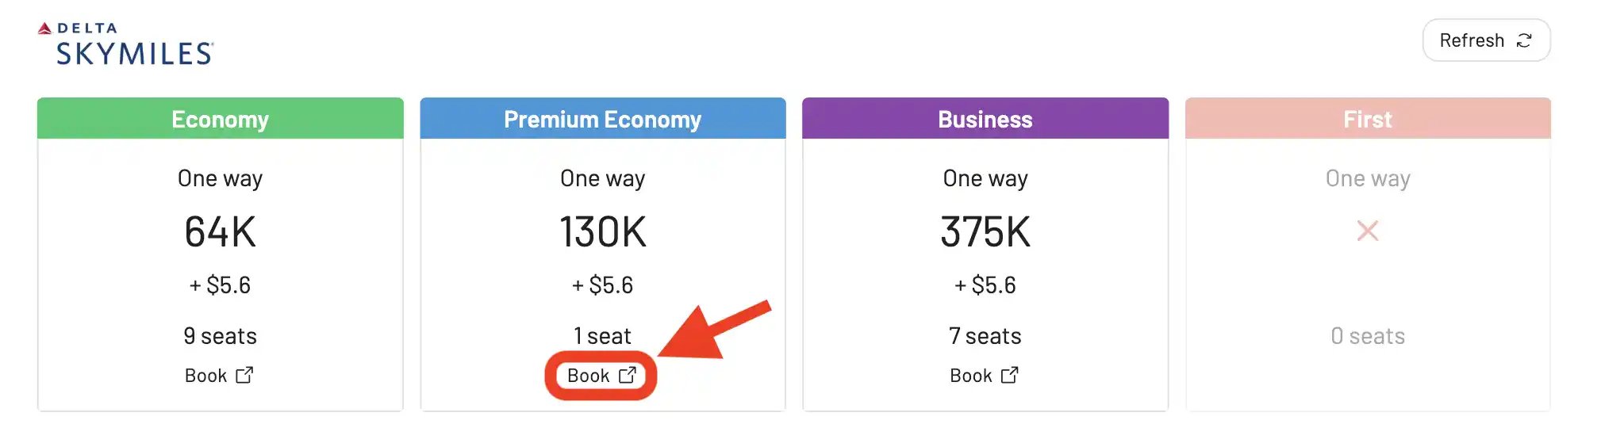Click the Book link under Economy
This screenshot has width=1601, height=424.
(x=219, y=376)
